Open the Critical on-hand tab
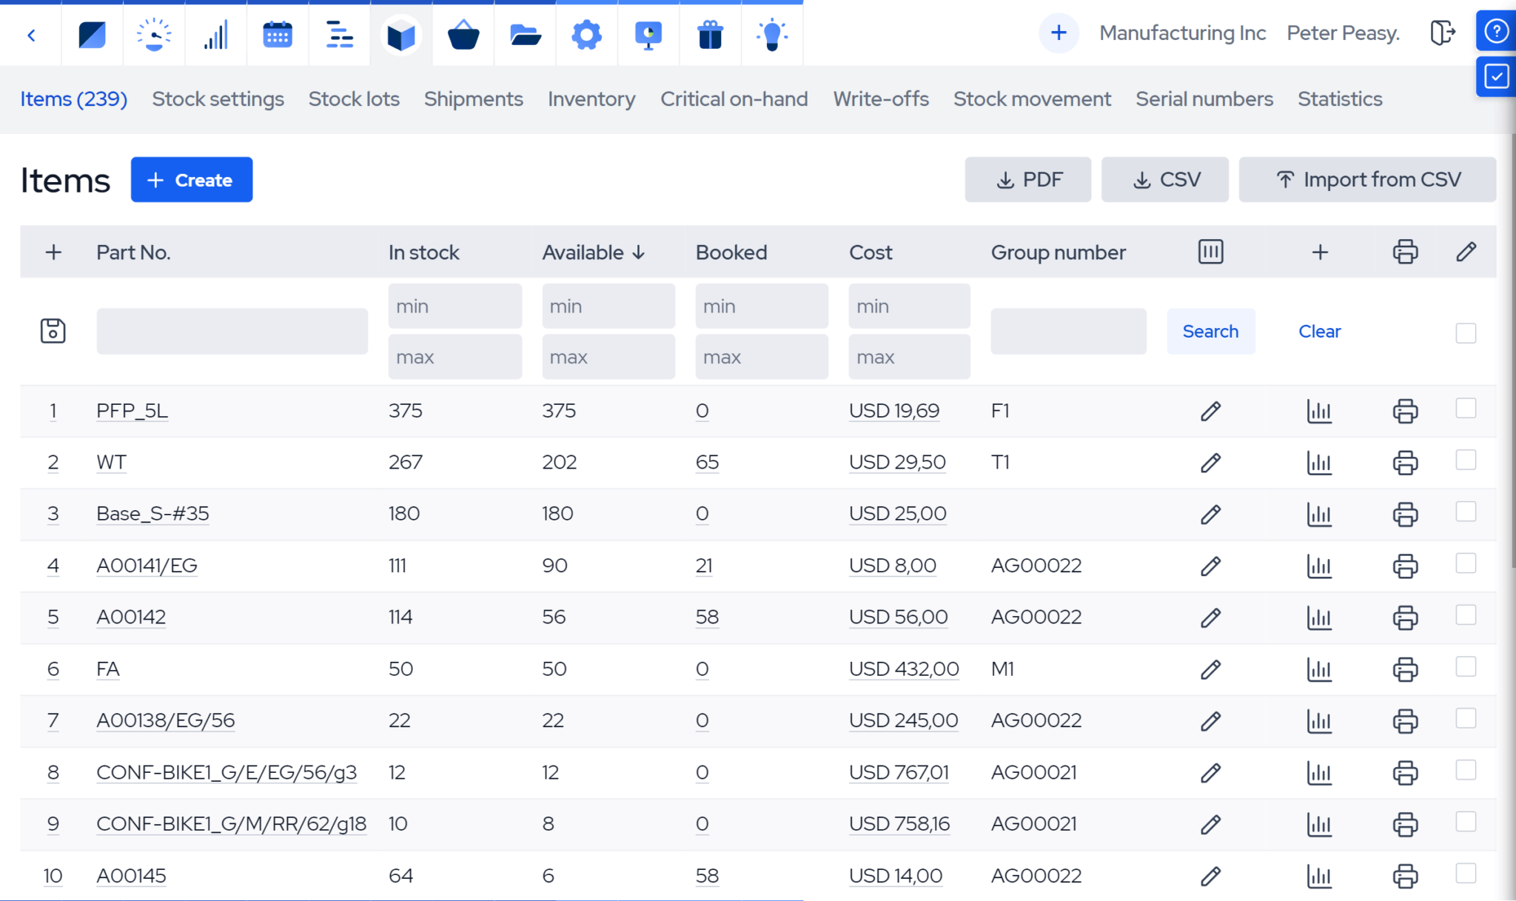1516x901 pixels. (x=734, y=98)
